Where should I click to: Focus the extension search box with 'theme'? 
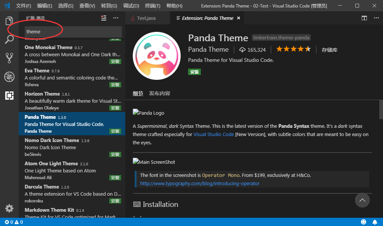tap(73, 31)
